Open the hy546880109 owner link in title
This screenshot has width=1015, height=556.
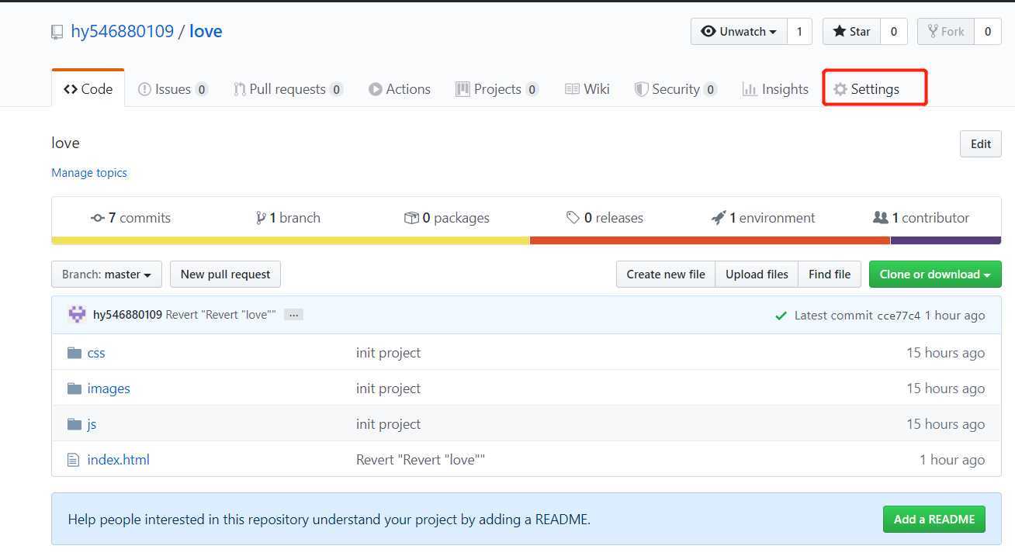tap(122, 32)
